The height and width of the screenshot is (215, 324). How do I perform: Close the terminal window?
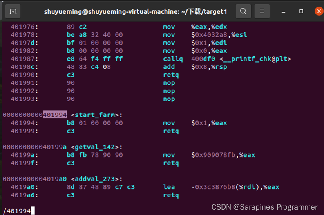(x=319, y=11)
